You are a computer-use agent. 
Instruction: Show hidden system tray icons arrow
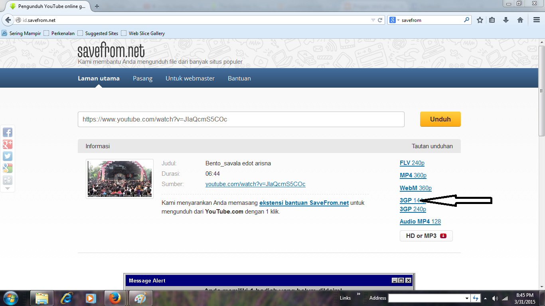coord(485,298)
